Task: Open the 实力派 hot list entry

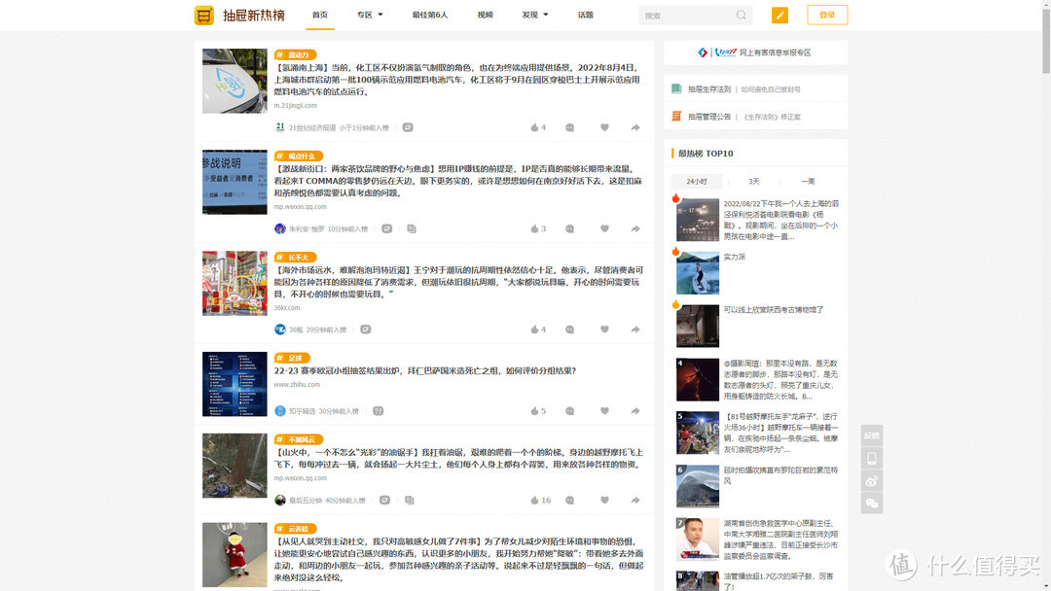Action: point(734,257)
